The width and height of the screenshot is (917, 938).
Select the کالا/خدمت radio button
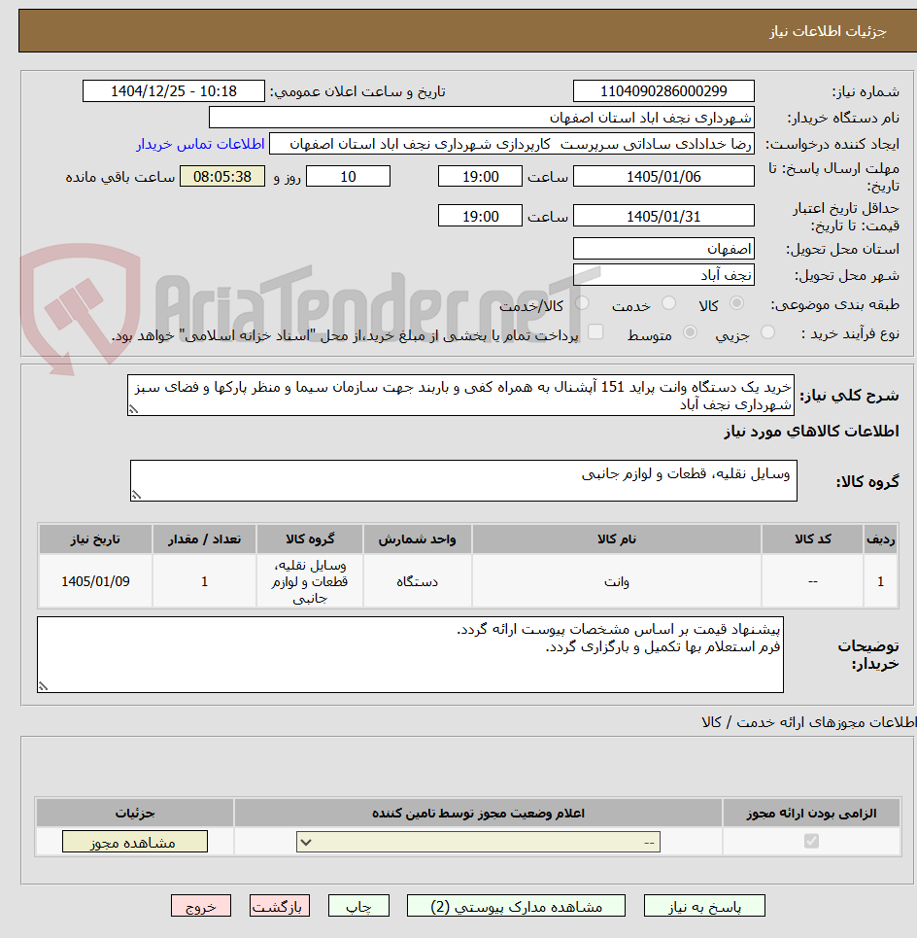[582, 303]
